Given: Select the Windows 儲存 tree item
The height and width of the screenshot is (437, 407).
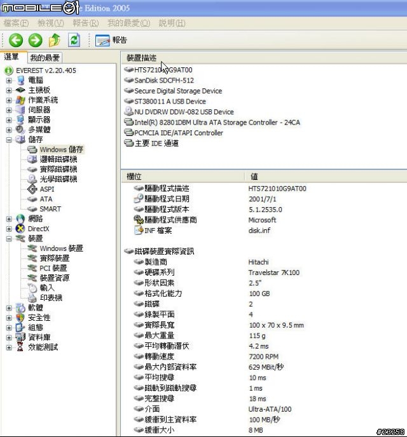Looking at the screenshot, I should pyautogui.click(x=62, y=149).
